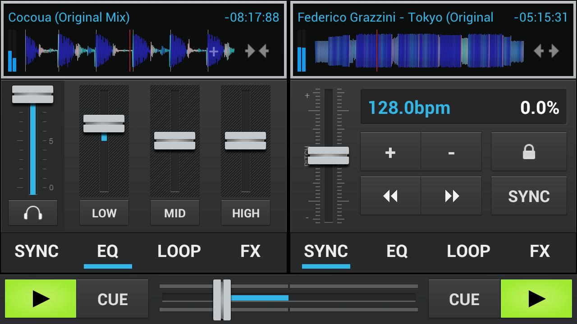Tap the rewind double-arrow button
Image resolution: width=577 pixels, height=324 pixels.
click(x=390, y=196)
